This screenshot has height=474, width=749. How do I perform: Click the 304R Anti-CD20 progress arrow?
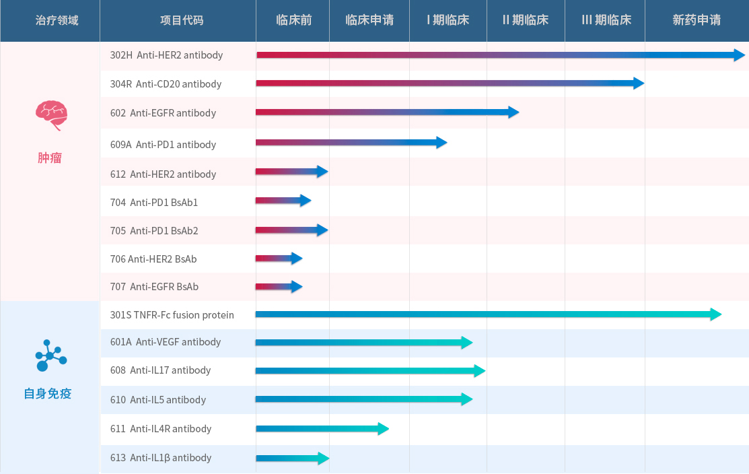click(450, 83)
